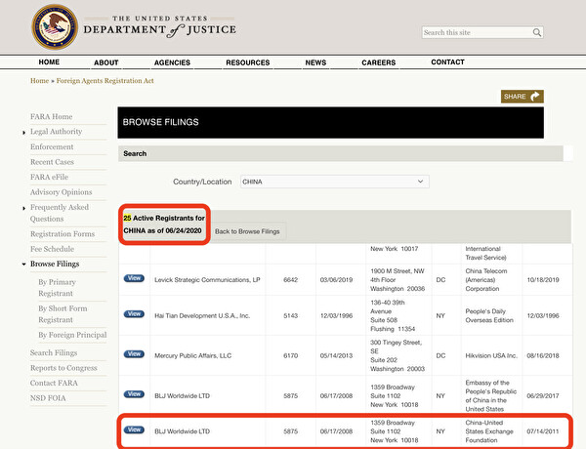Open Fee Schedule sidebar link
586x449 pixels.
coord(53,249)
